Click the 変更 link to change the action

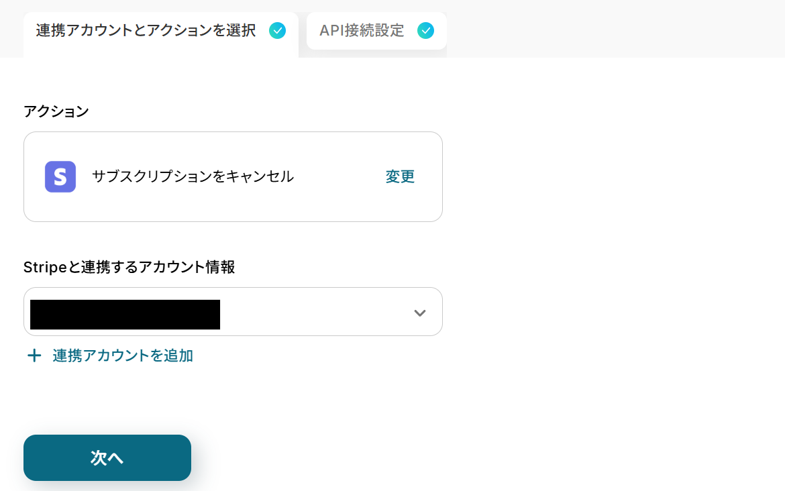pos(400,177)
